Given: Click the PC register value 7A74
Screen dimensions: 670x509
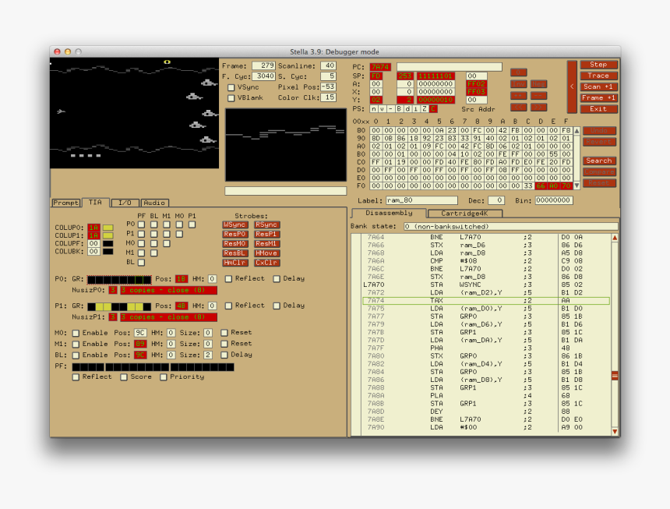Looking at the screenshot, I should click(380, 67).
